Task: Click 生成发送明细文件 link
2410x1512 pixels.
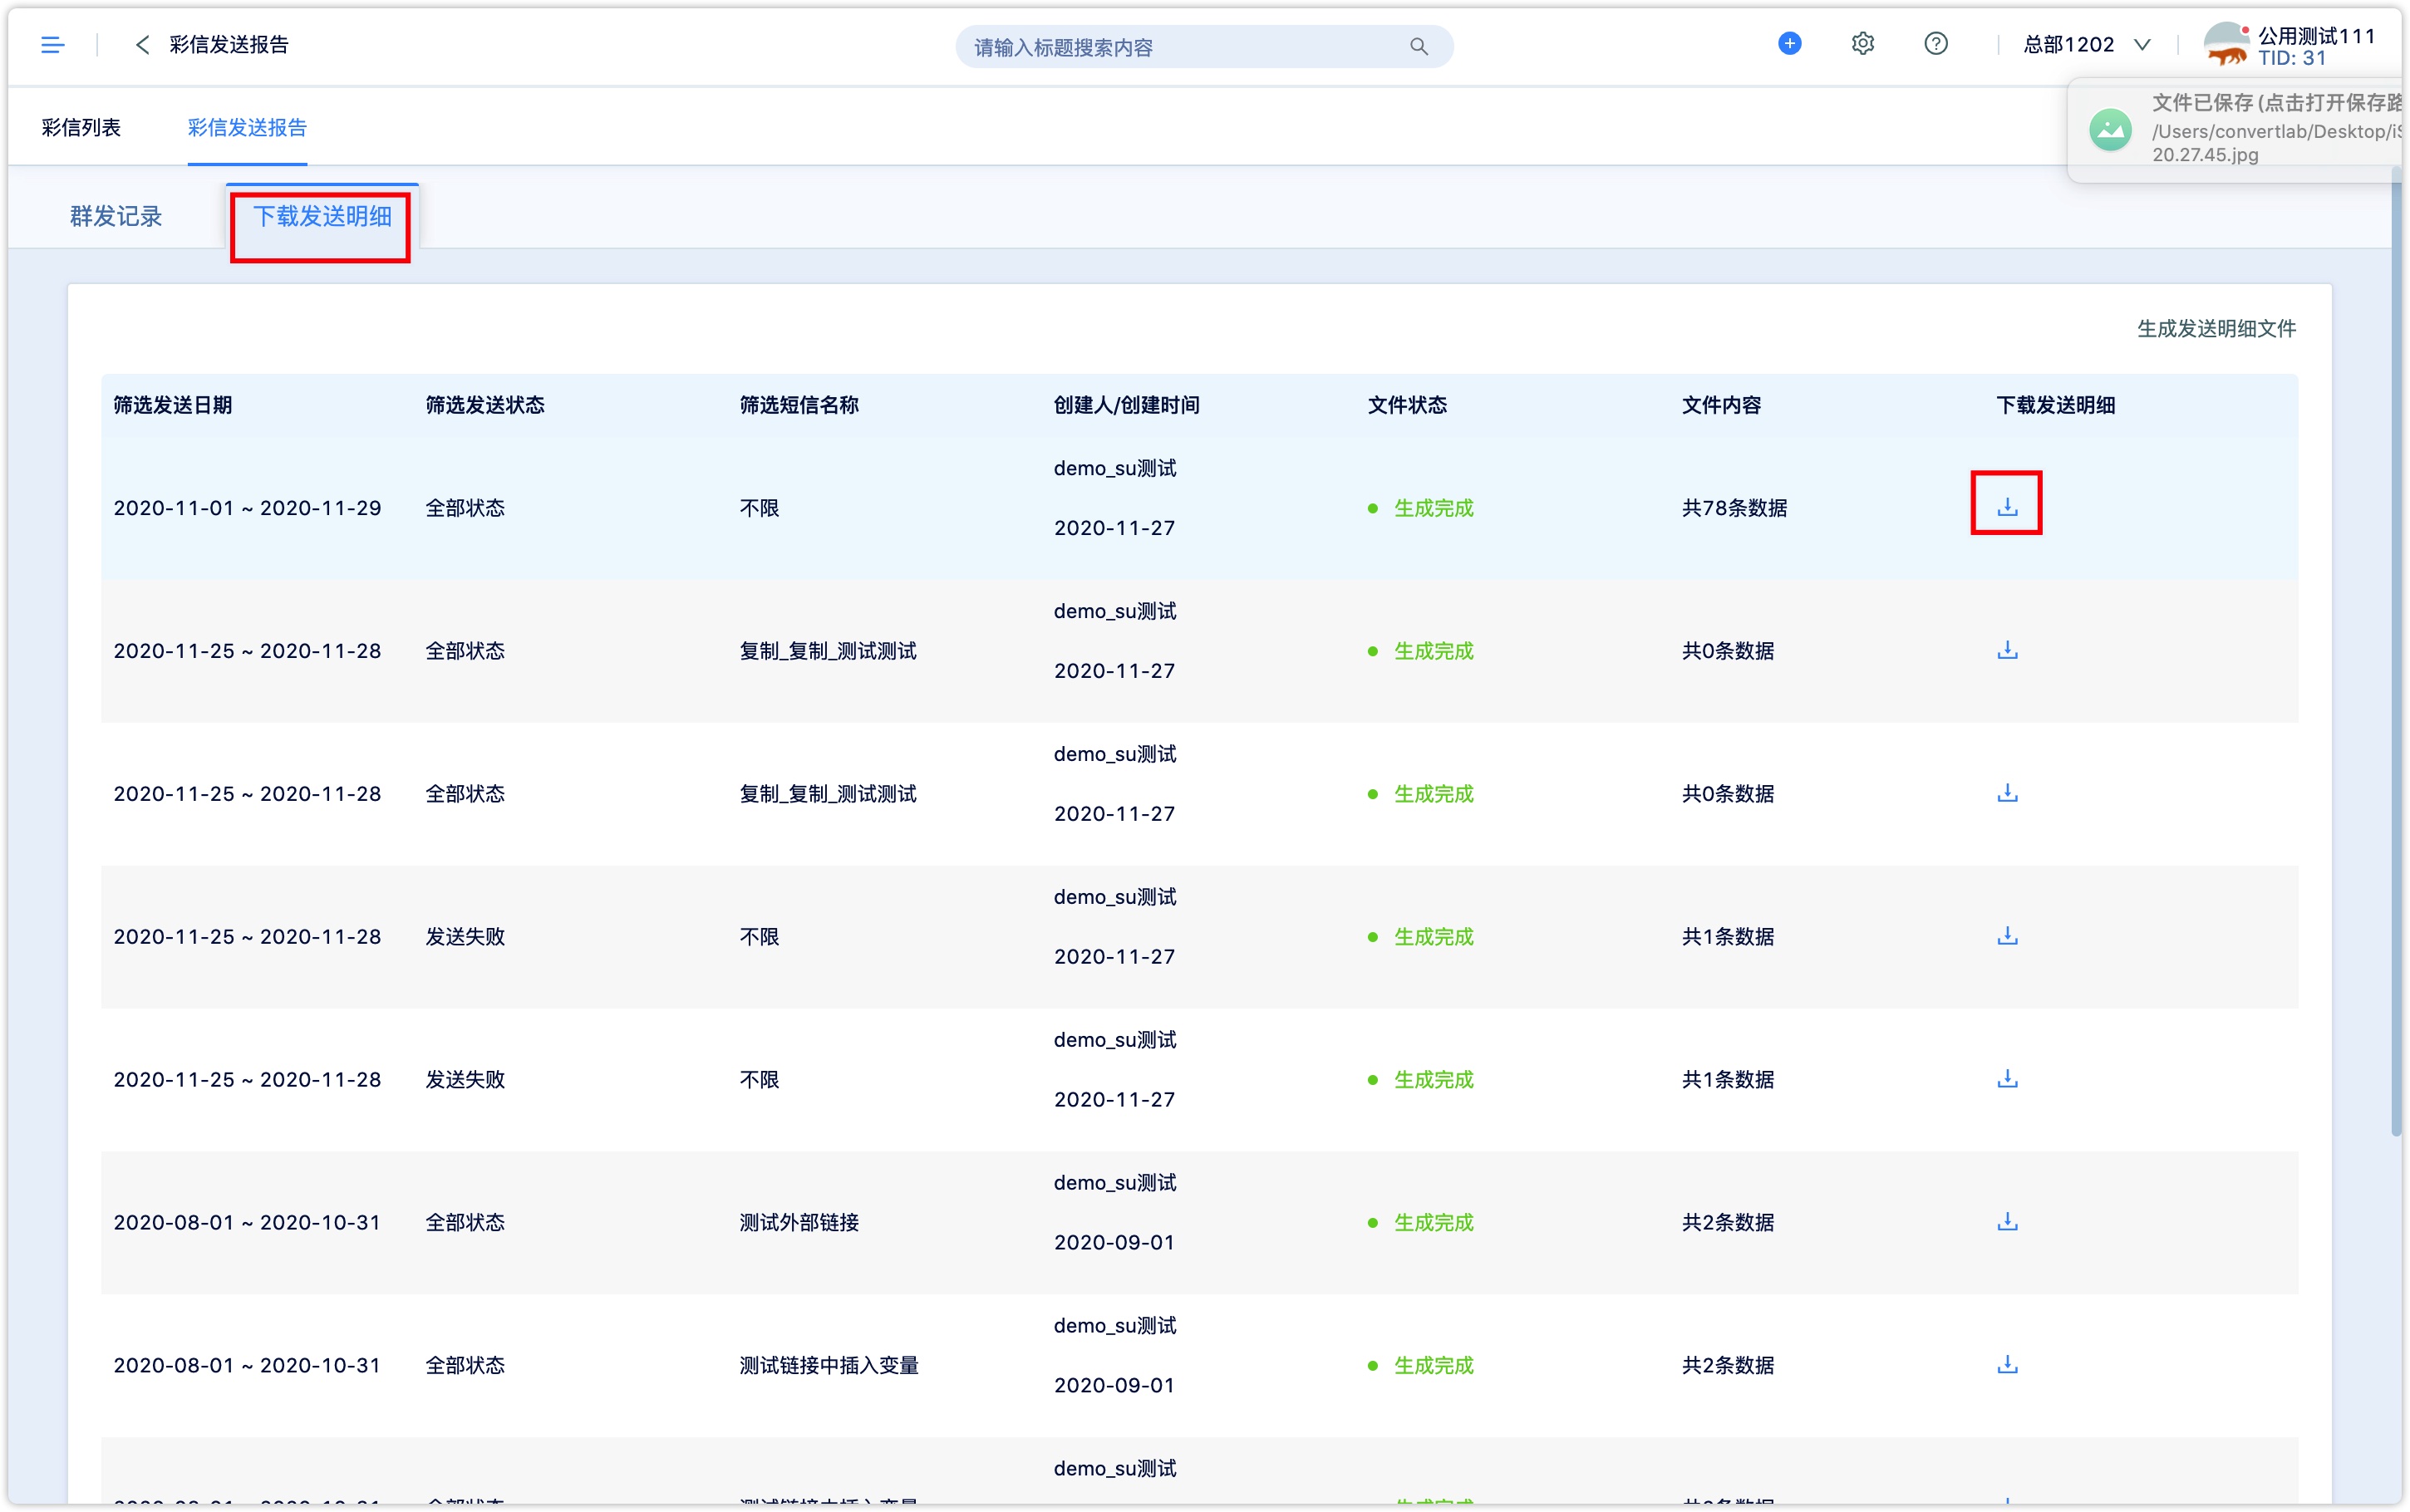Action: coord(2216,329)
